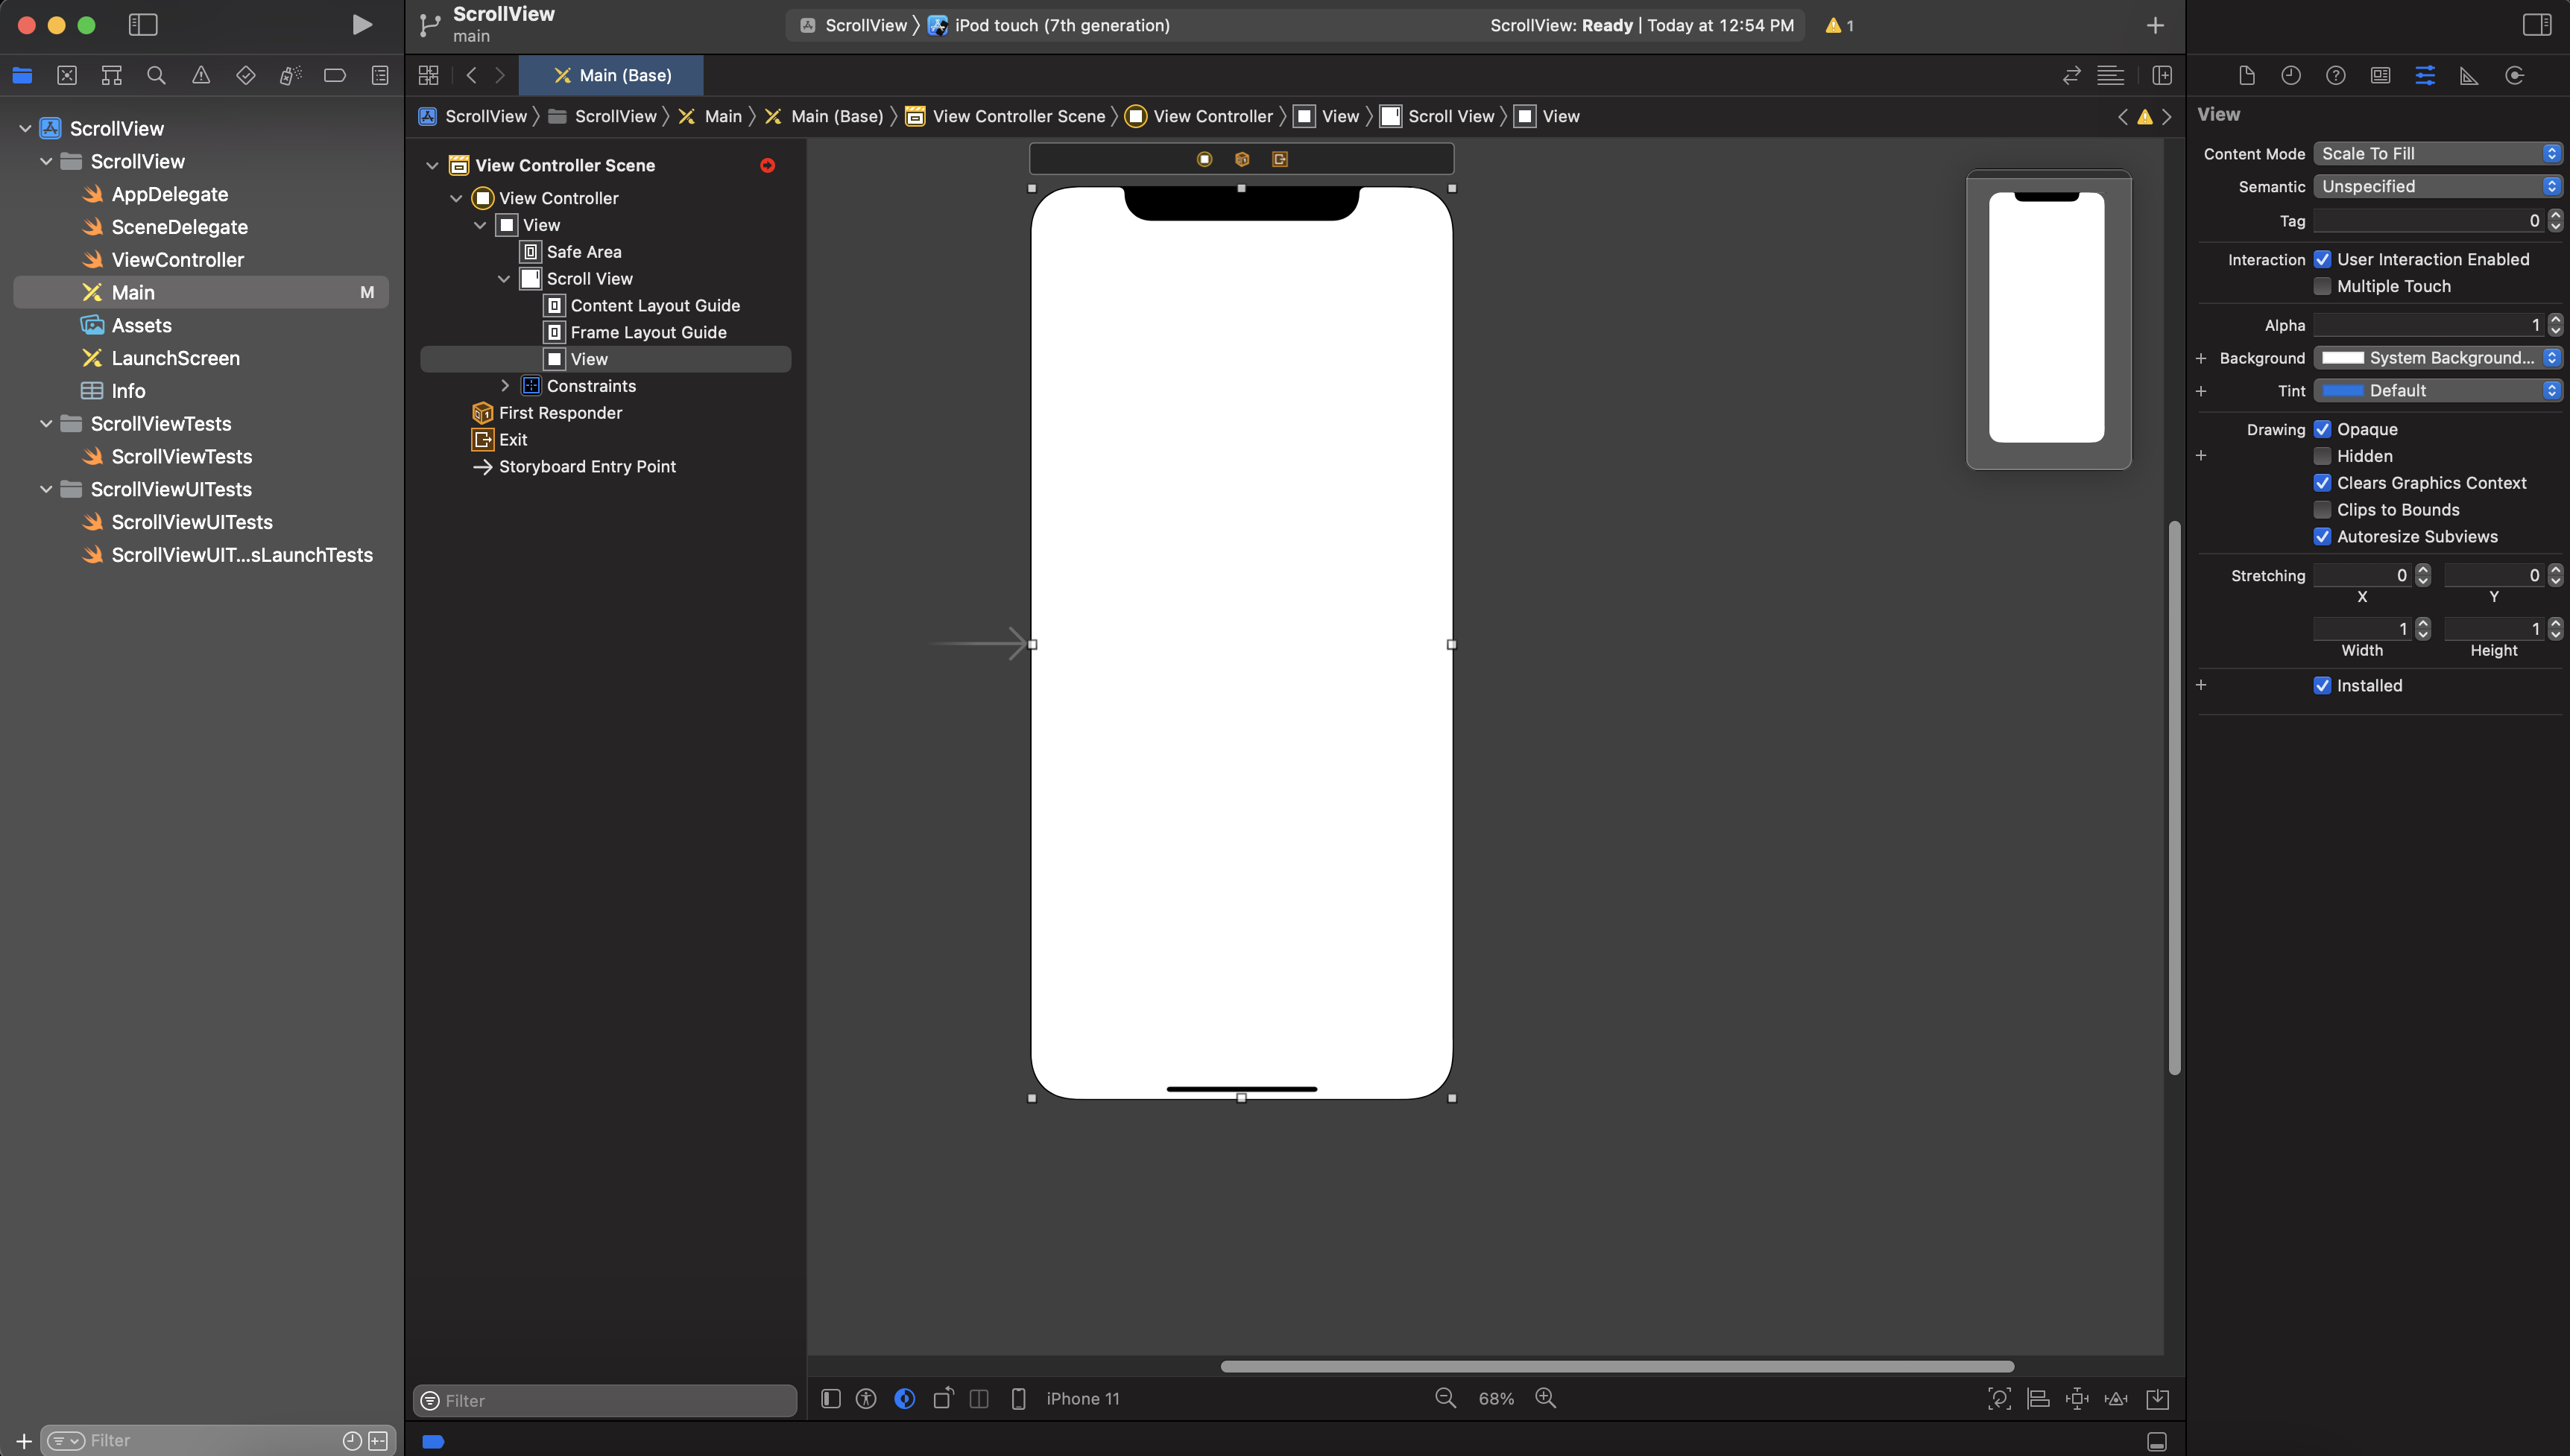Open the Find navigator search icon
Viewport: 2570px width, 1456px height.
(156, 76)
